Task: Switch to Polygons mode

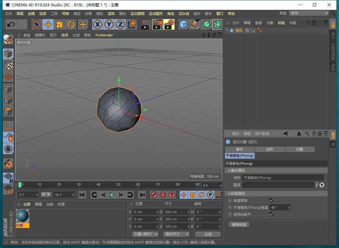Action: pyautogui.click(x=8, y=111)
